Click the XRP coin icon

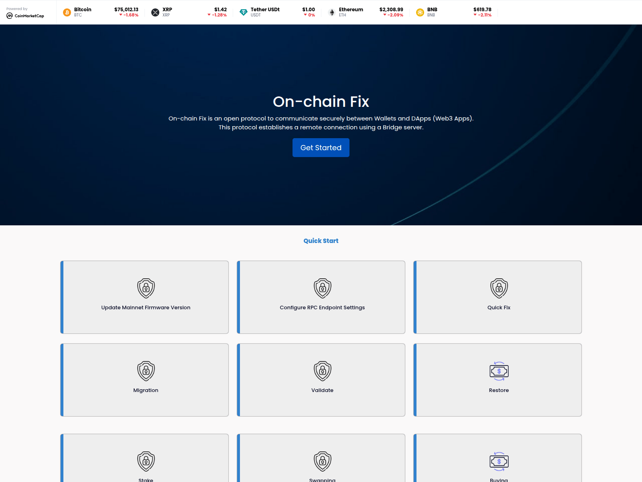click(x=155, y=12)
